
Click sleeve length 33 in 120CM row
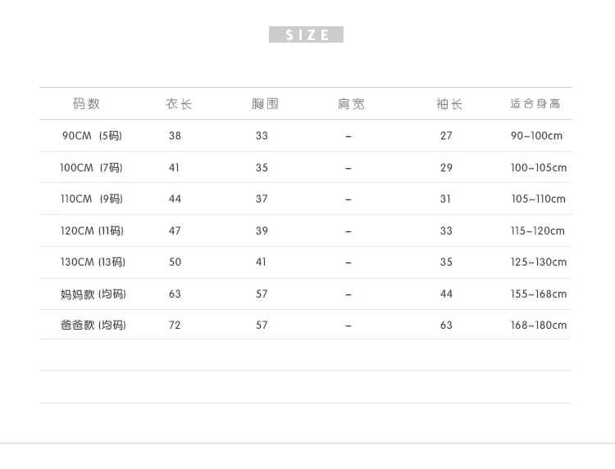(446, 230)
